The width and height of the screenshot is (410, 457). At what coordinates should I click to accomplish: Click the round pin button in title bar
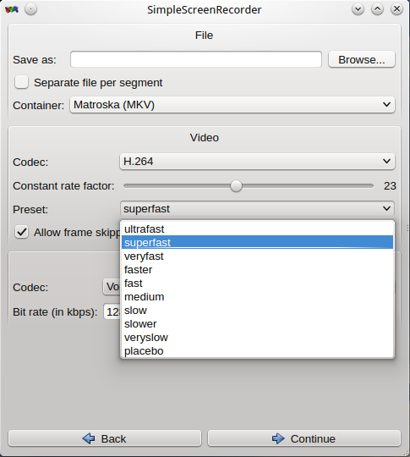(31, 9)
